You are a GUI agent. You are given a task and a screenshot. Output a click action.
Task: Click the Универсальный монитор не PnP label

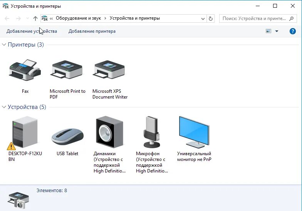click(x=194, y=156)
